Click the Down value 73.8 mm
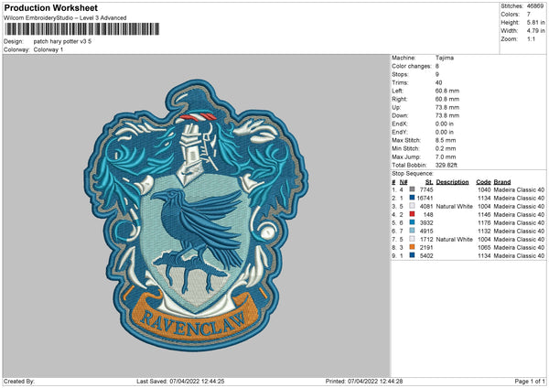 pyautogui.click(x=447, y=115)
